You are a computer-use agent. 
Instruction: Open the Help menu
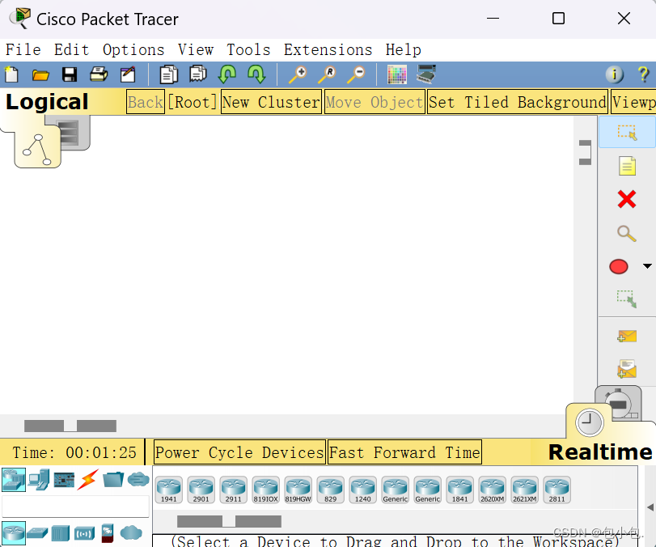pyautogui.click(x=404, y=50)
